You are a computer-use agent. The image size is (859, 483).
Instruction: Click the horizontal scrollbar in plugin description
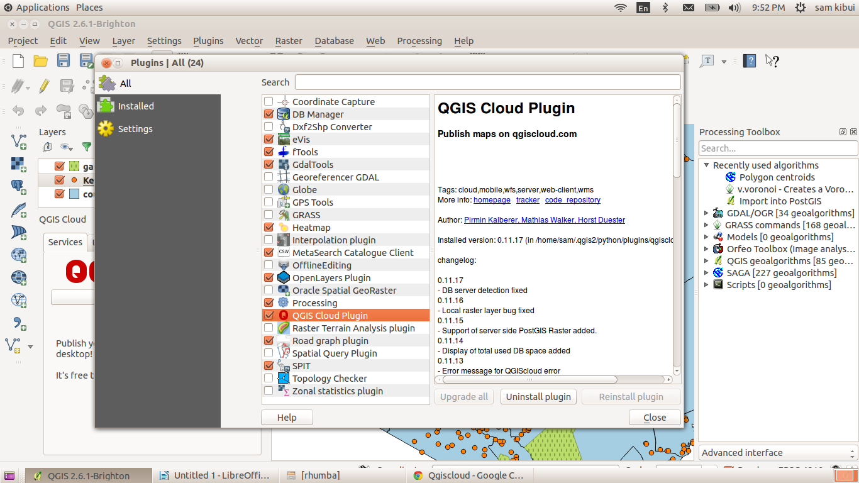click(x=555, y=380)
